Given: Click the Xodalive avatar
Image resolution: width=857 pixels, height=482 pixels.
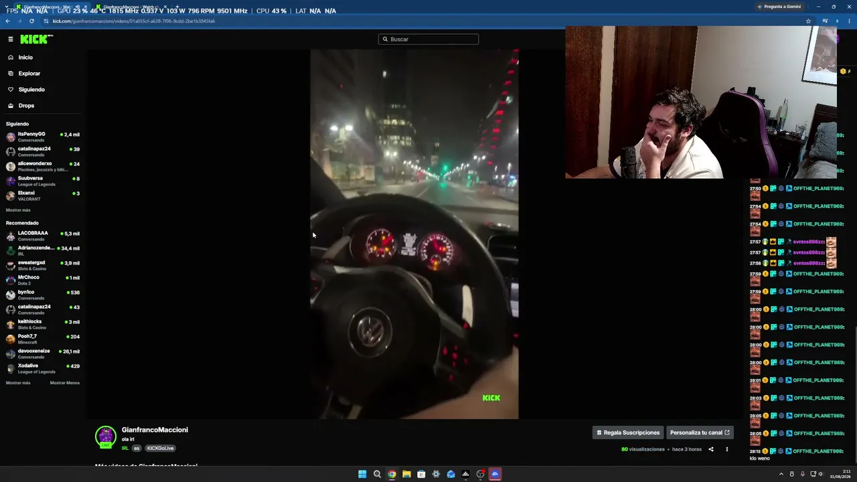Looking at the screenshot, I should click(x=11, y=368).
